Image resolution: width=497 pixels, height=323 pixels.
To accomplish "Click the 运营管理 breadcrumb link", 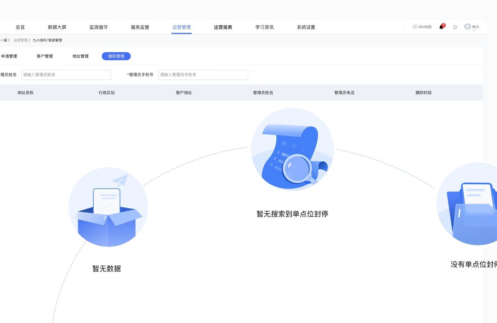I will point(21,40).
